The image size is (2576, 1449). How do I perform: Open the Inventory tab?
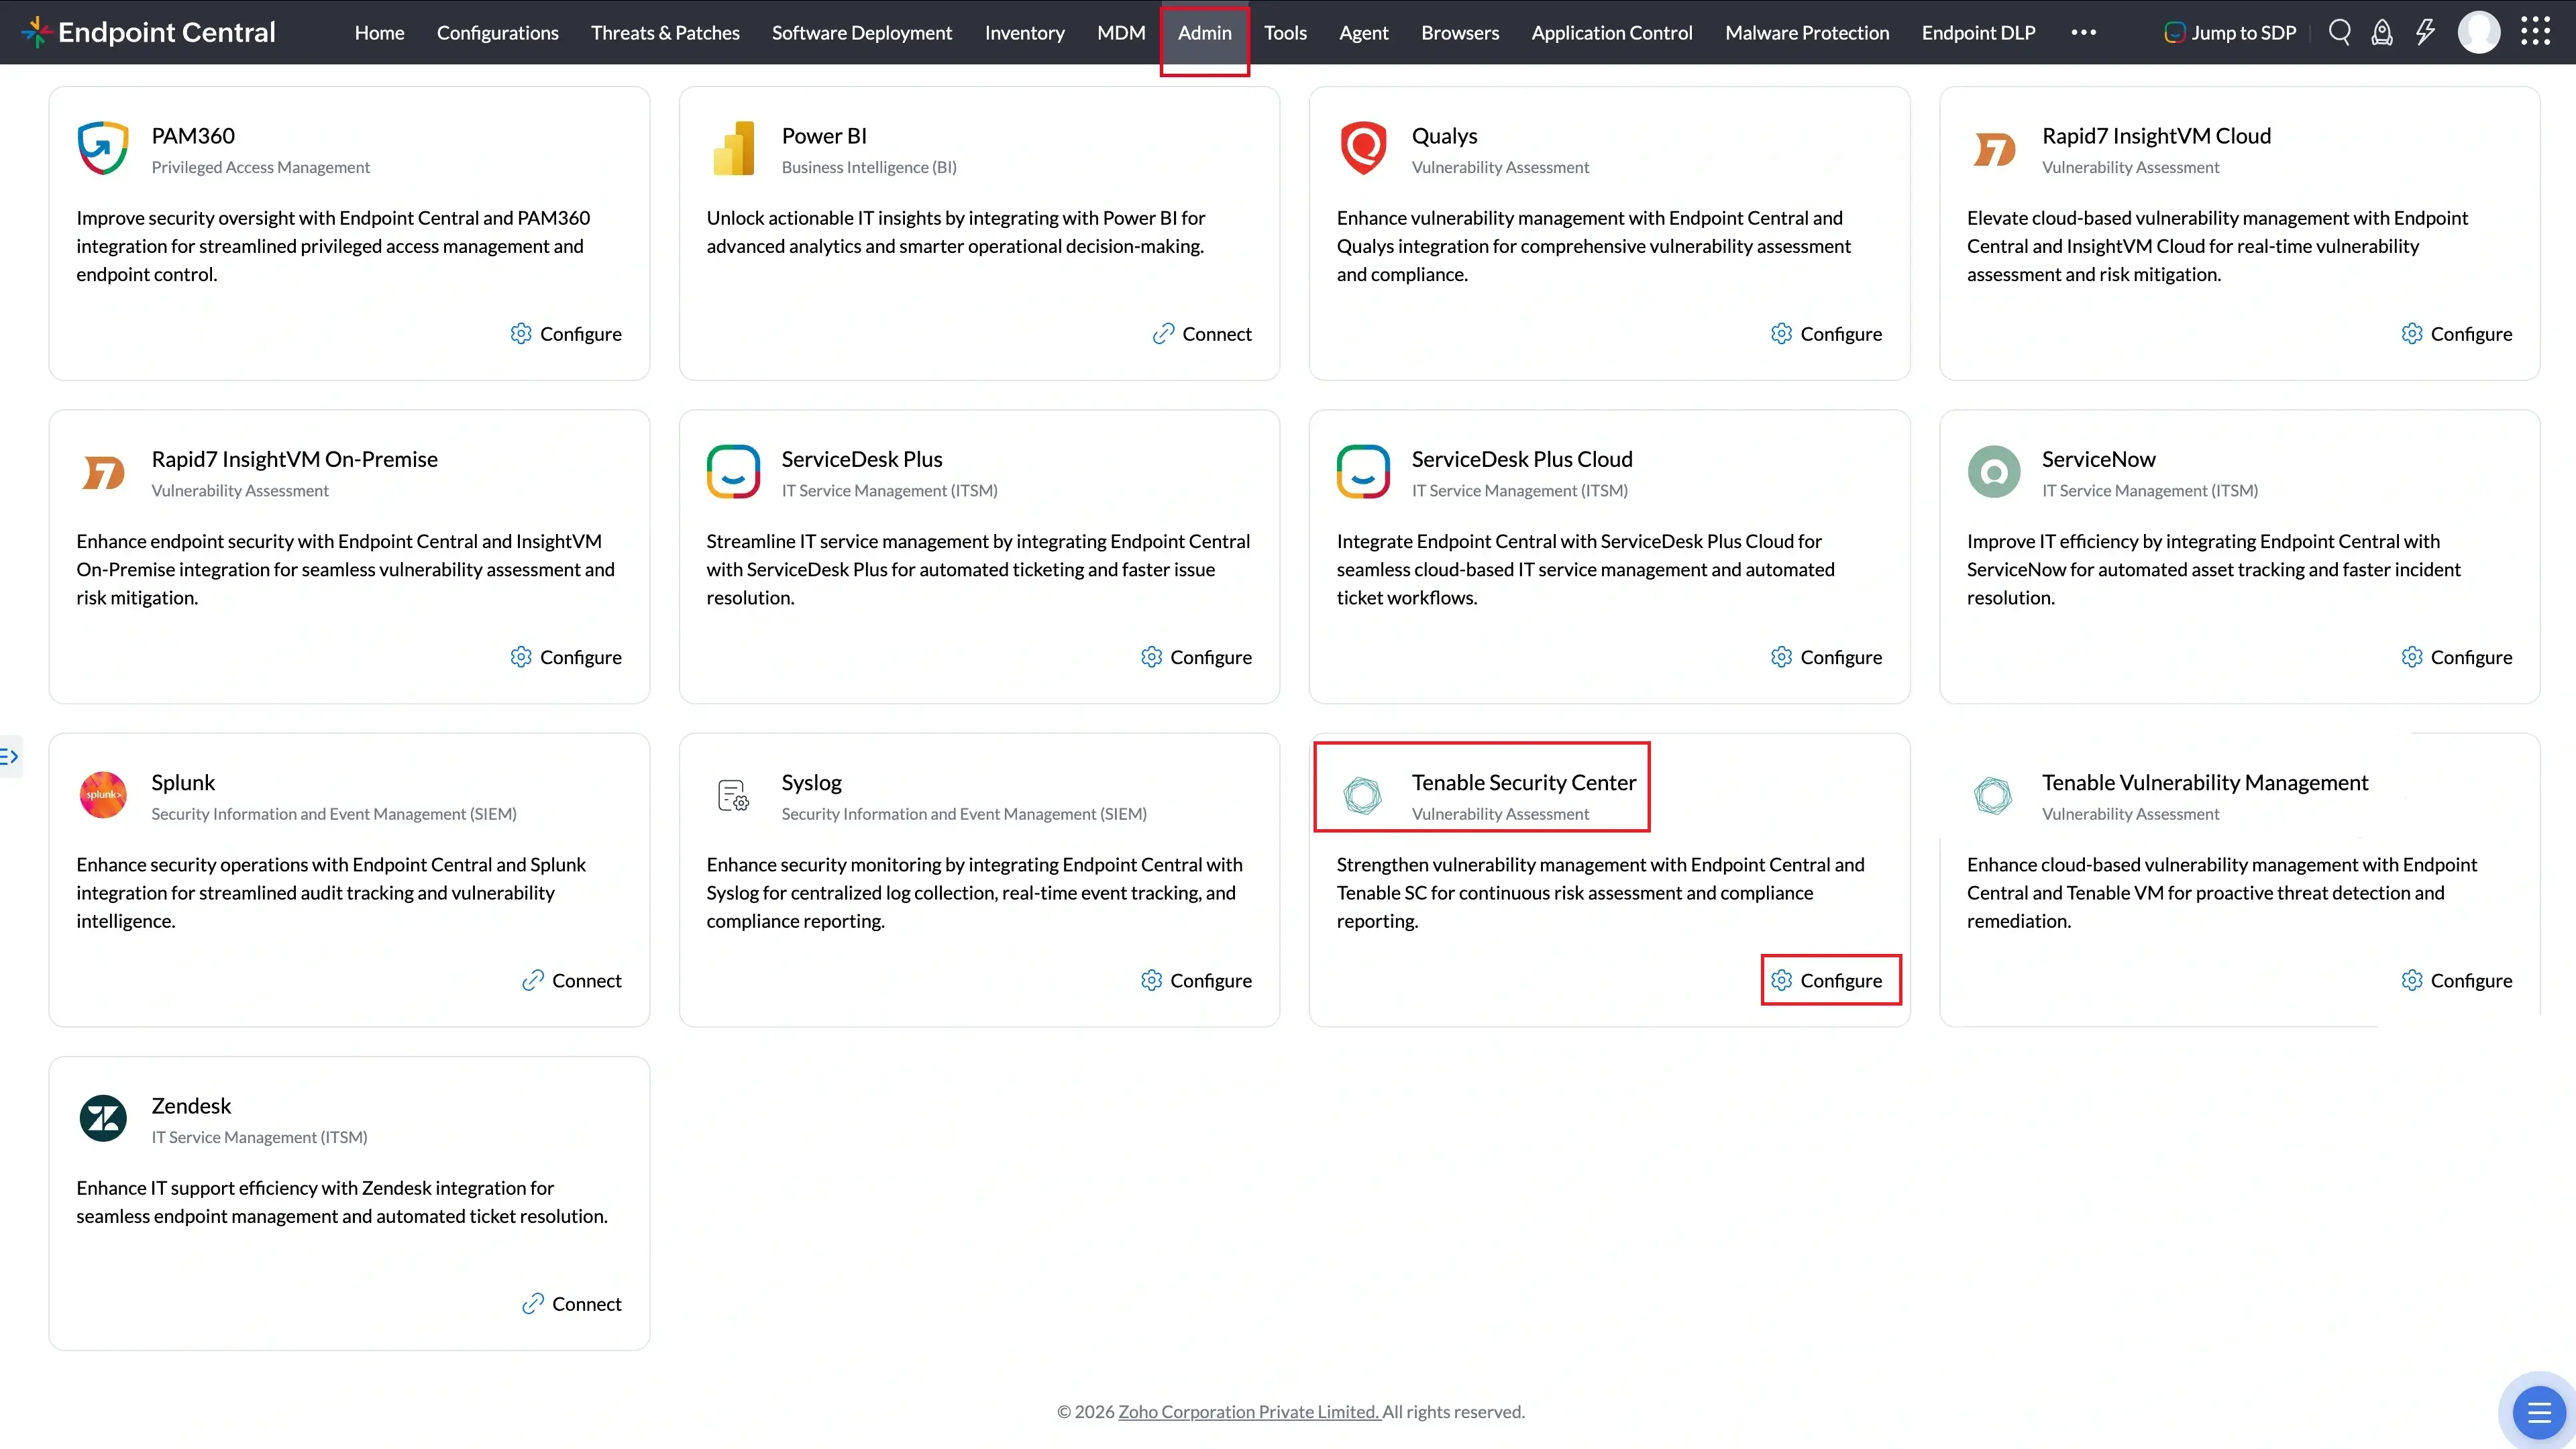coord(1024,32)
